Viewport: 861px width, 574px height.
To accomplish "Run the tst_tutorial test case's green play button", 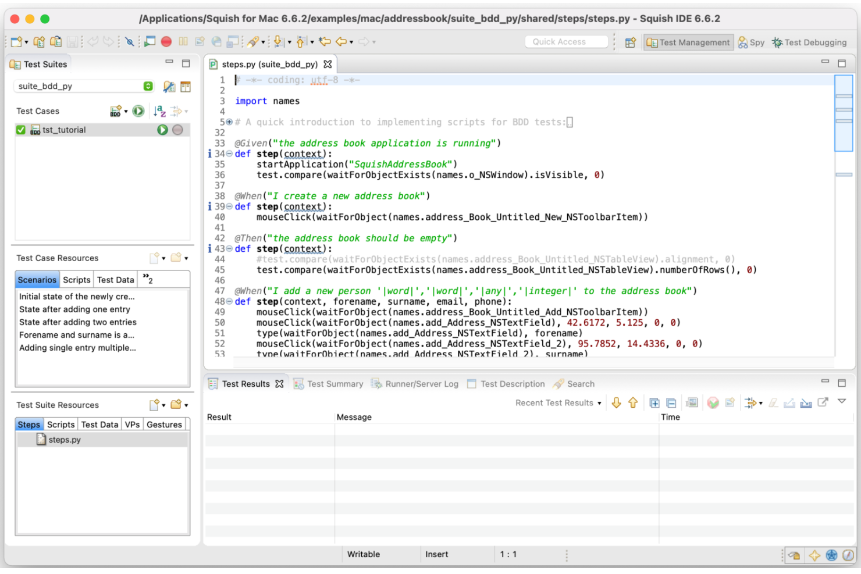I will point(162,129).
